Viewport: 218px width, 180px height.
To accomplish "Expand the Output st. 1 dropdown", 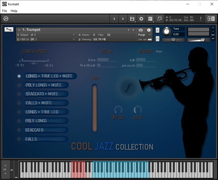I will (x=46, y=35).
